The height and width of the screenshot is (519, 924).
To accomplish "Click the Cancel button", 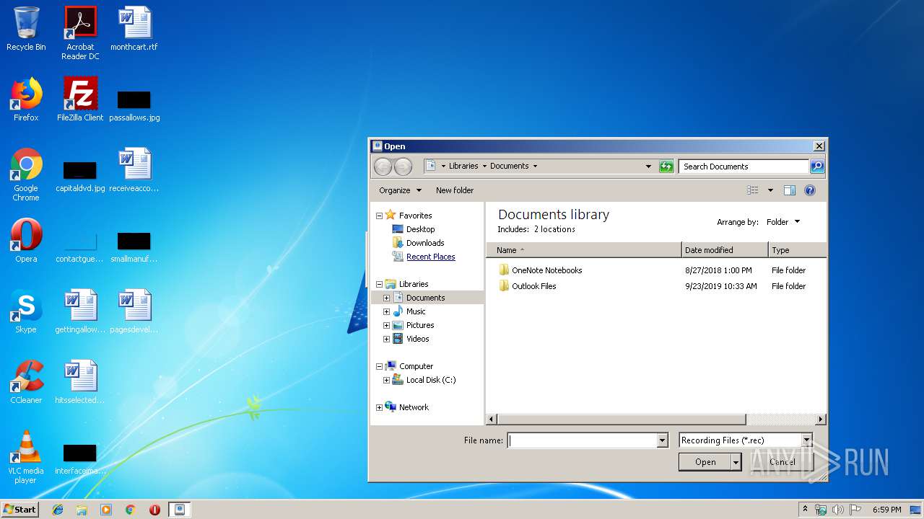I will tap(783, 462).
